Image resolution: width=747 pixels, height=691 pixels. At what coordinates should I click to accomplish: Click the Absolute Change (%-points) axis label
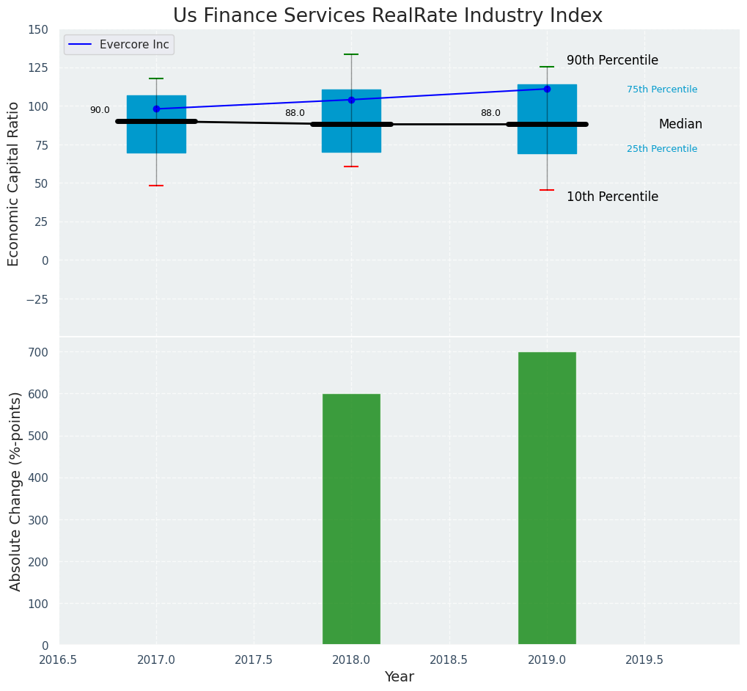pyautogui.click(x=15, y=491)
